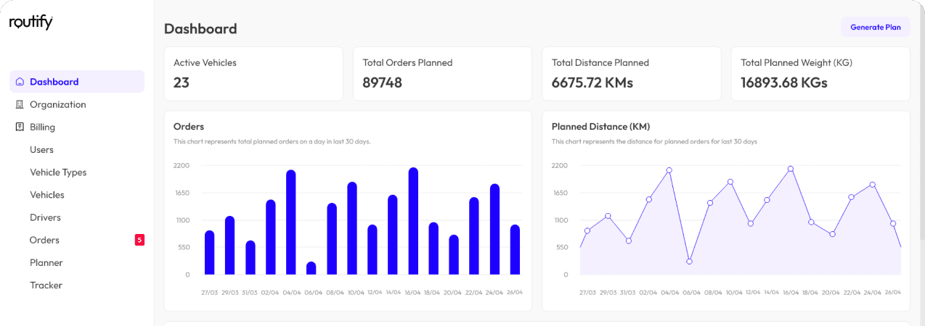The height and width of the screenshot is (326, 925).
Task: Open the Vehicles page
Action: (47, 195)
